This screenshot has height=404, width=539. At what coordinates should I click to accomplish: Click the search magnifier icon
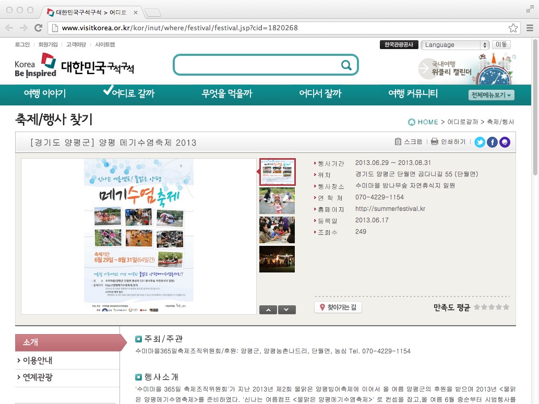click(x=346, y=65)
